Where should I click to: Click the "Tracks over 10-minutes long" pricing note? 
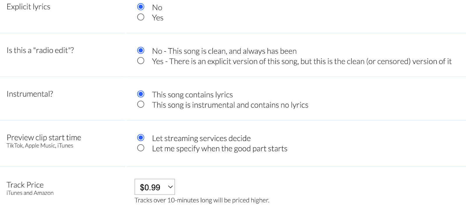(202, 200)
